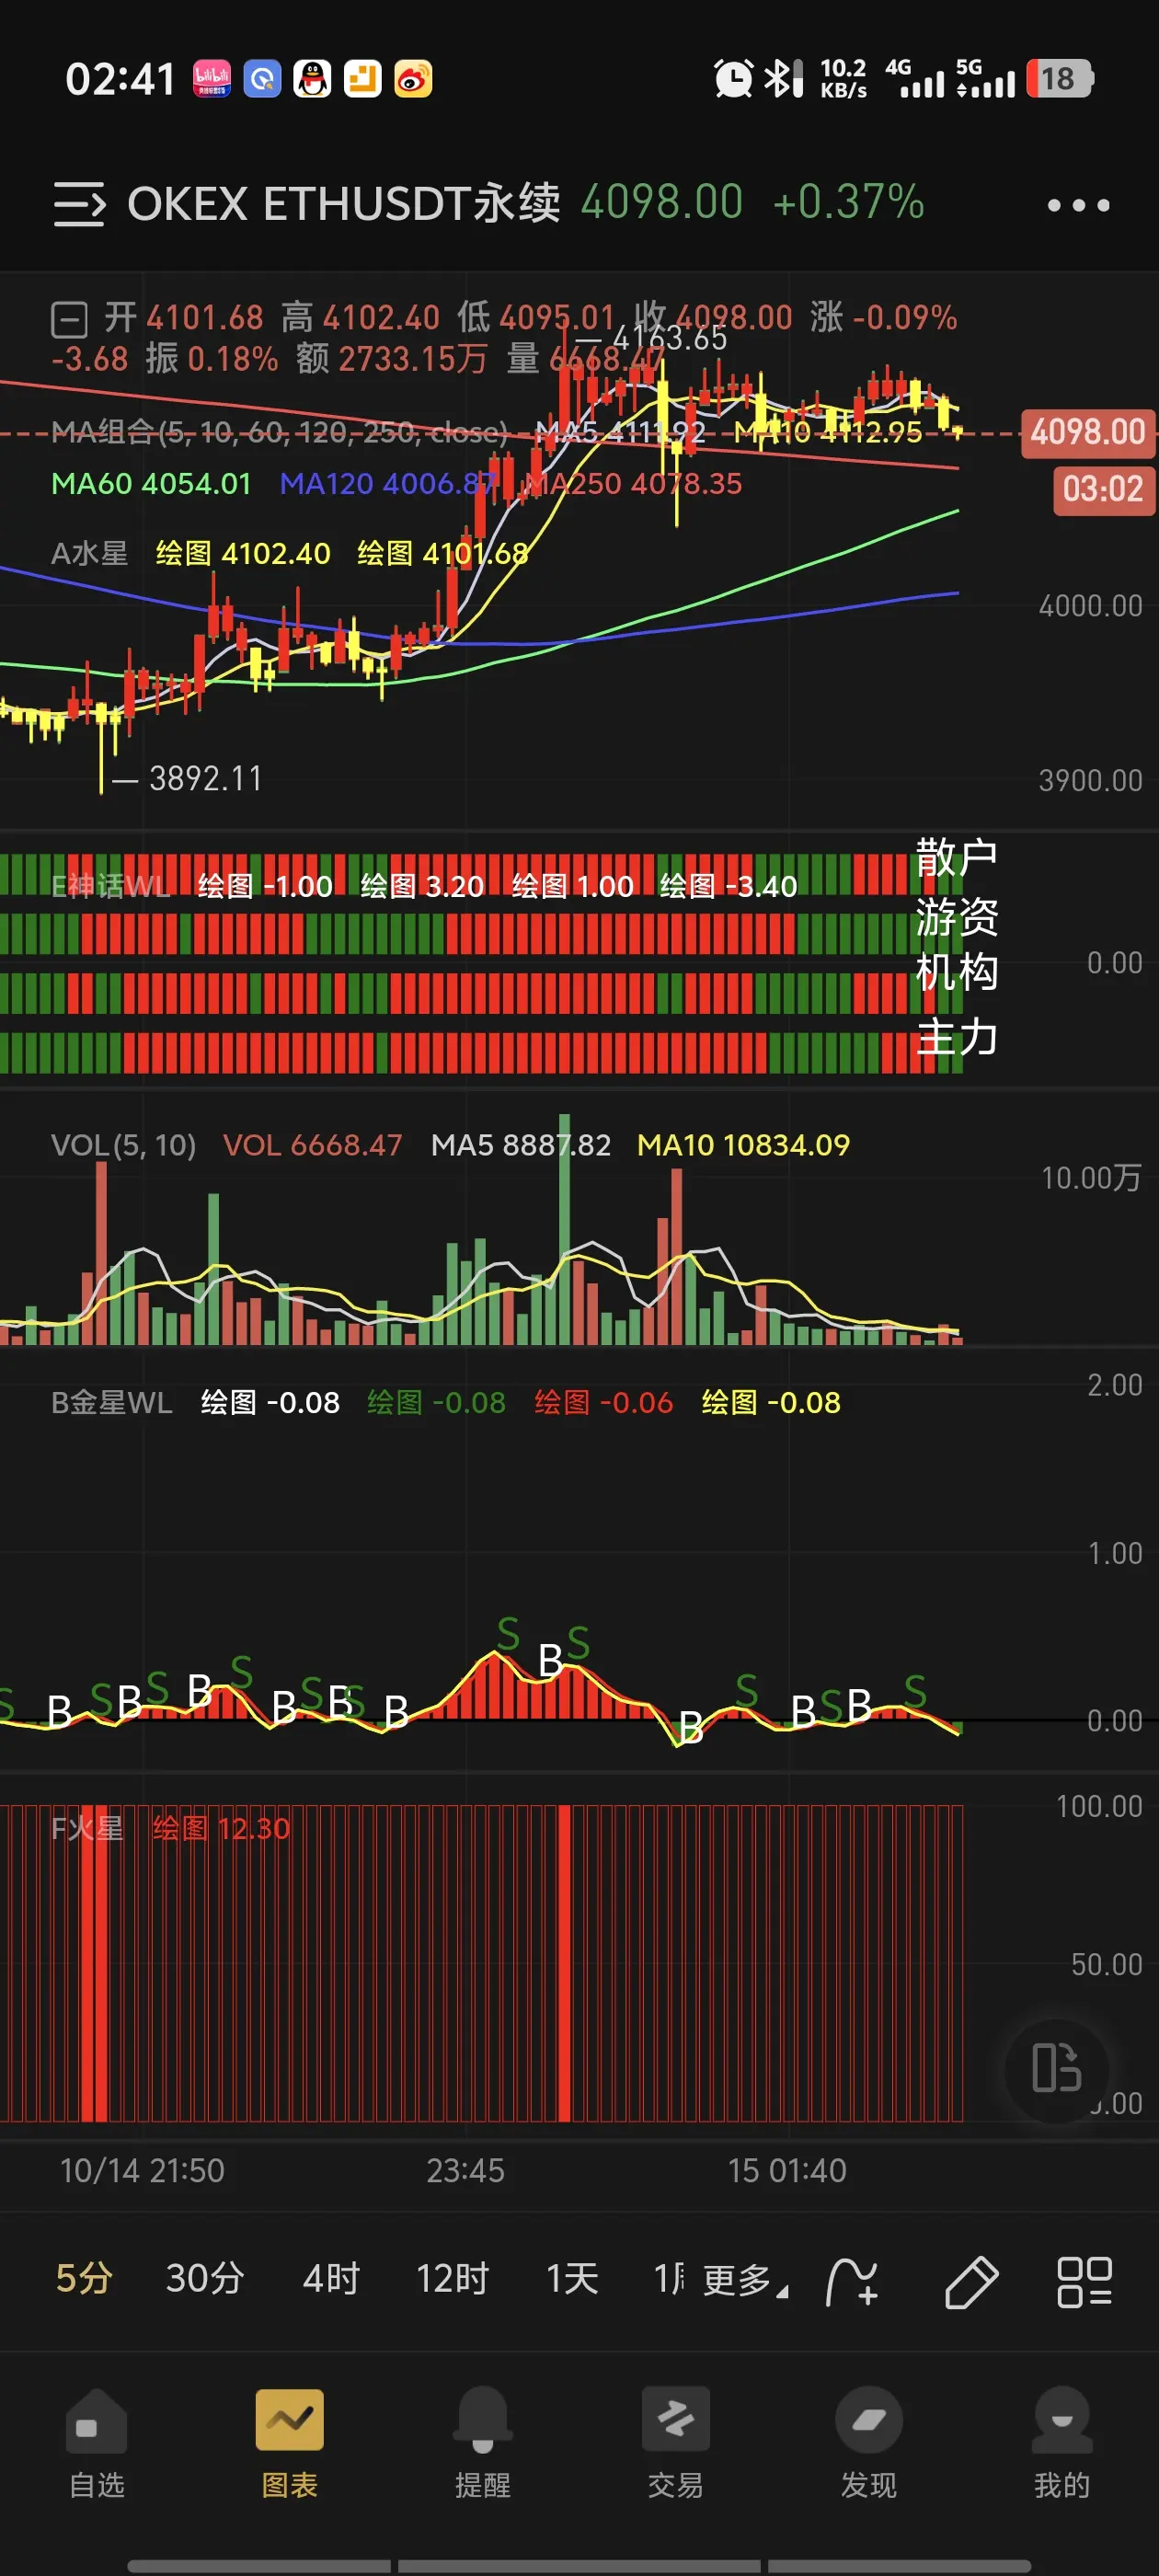
Task: Tap the floating screen rotate button
Action: pos(1057,2069)
